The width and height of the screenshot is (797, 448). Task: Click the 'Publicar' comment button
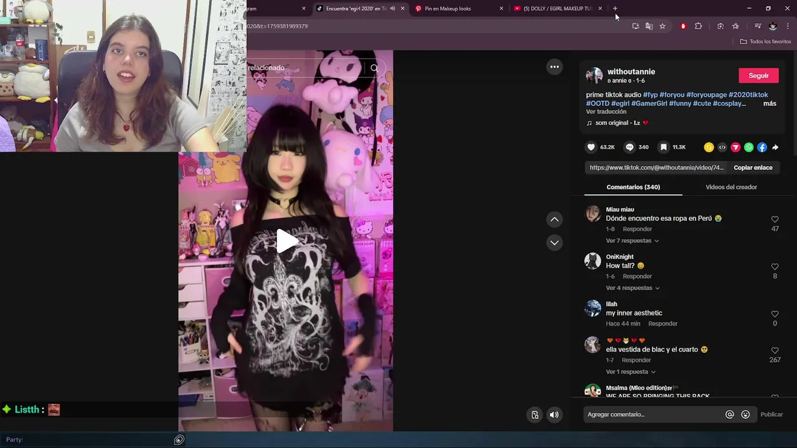click(771, 414)
